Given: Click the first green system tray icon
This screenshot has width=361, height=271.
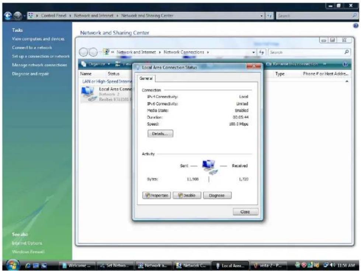Looking at the screenshot, I should coord(298,265).
